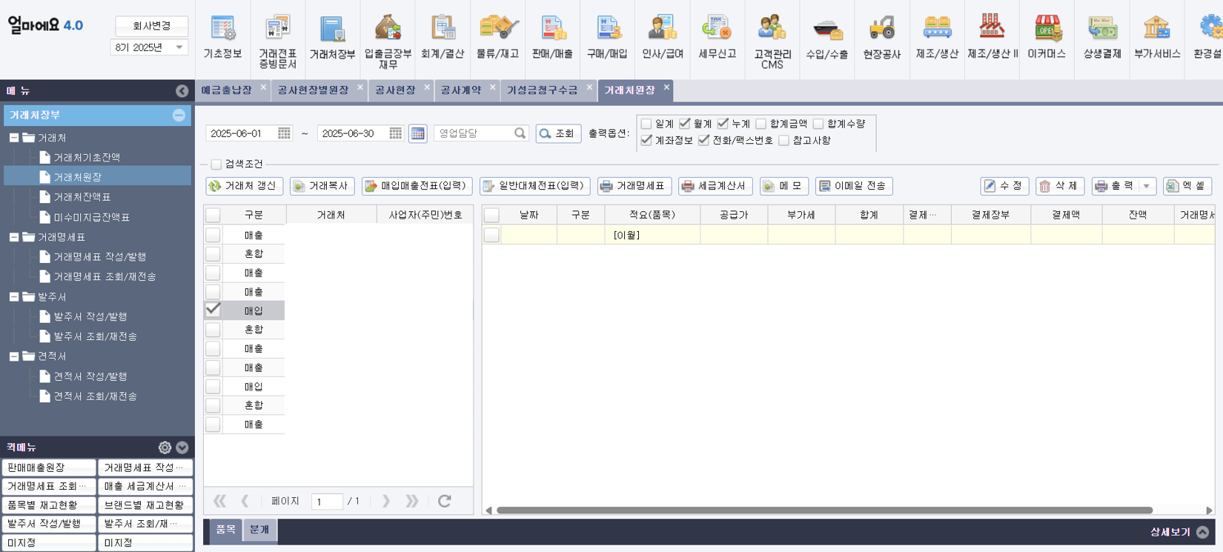Open the 물류/재고 icon
Viewport: 1223px width, 552px height.
497,37
